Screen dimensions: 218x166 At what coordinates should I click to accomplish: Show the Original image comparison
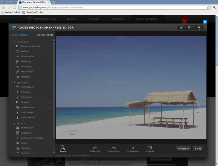pos(150,149)
